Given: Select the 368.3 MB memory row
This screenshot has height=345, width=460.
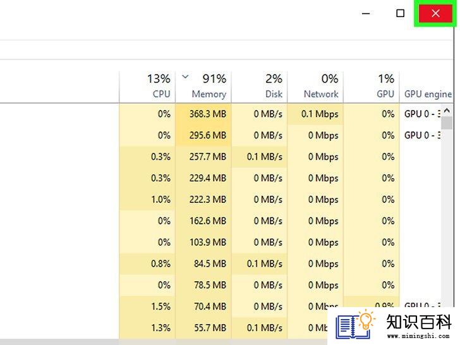Looking at the screenshot, I should click(227, 114).
